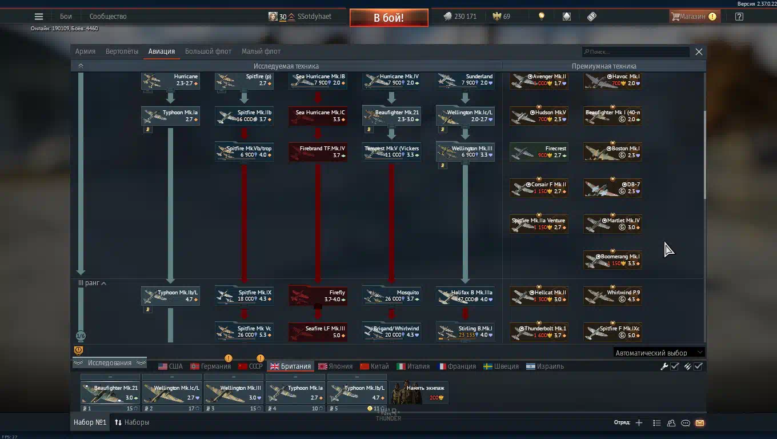Toggle the checkbox beside the wrench icon
Image resolution: width=777 pixels, height=439 pixels.
click(675, 366)
